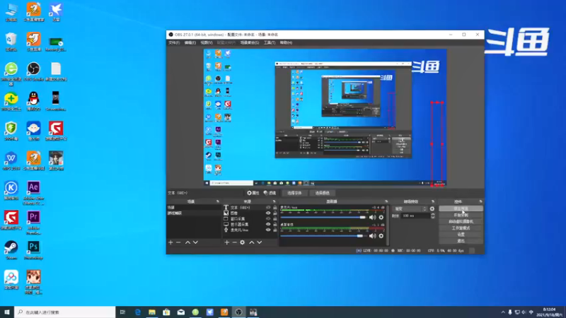Open the Edit (E) menu in OBS

coord(190,42)
